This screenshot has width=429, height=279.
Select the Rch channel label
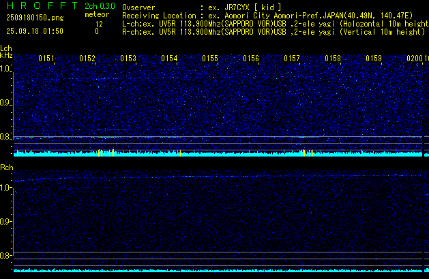tap(7, 167)
